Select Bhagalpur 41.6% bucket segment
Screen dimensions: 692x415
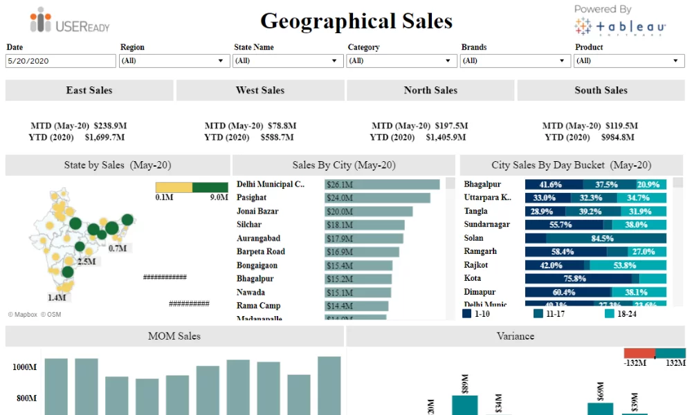coord(554,185)
